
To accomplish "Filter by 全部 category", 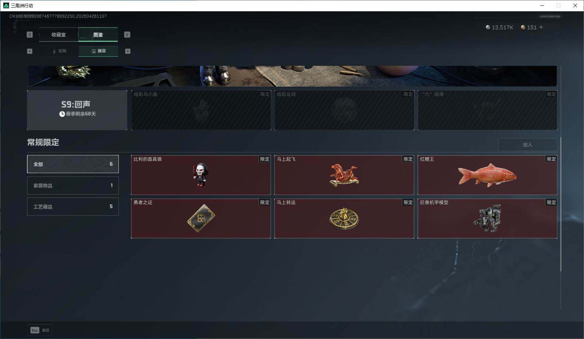I will point(73,164).
